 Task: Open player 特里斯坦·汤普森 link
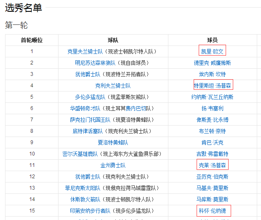click(x=212, y=86)
